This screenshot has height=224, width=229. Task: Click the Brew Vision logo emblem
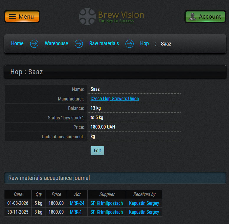coord(87,17)
